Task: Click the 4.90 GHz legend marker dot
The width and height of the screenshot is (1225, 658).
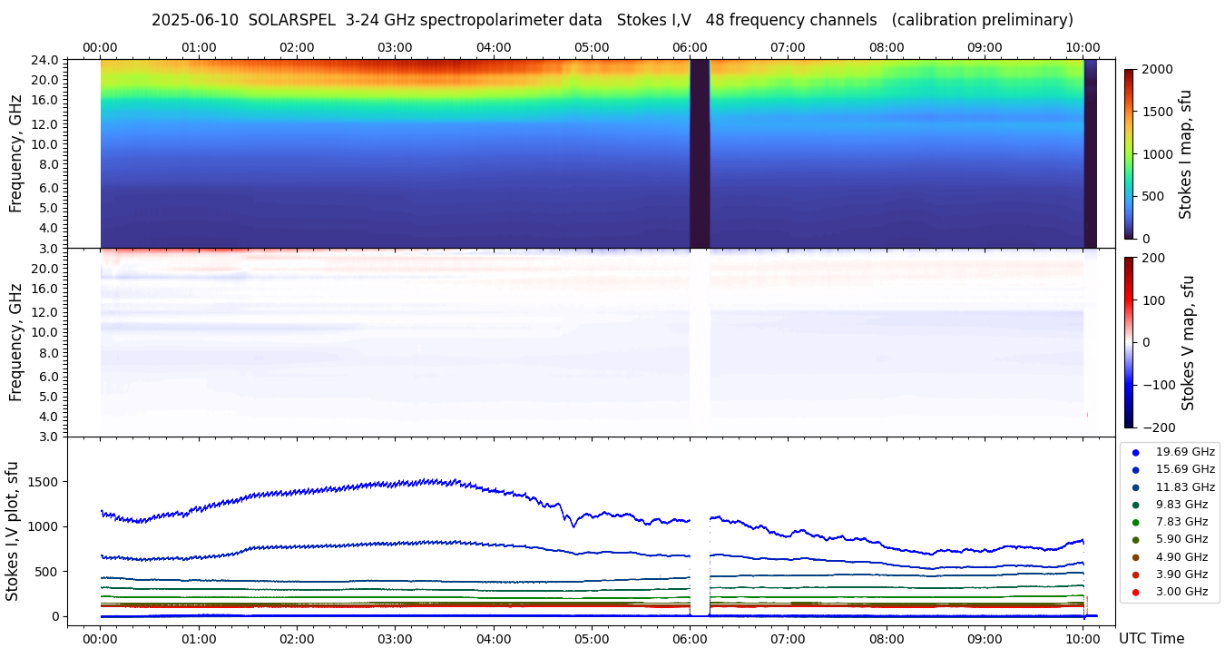Action: click(1135, 557)
